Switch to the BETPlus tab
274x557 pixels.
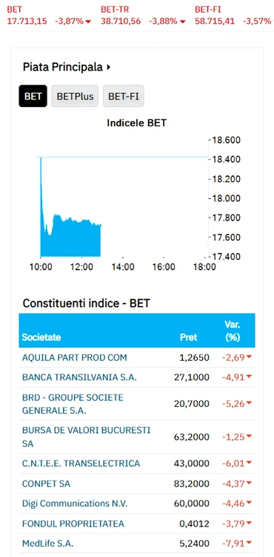pyautogui.click(x=75, y=96)
